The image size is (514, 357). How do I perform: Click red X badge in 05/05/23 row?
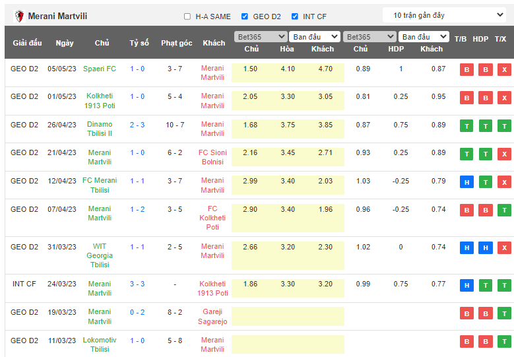coord(504,70)
